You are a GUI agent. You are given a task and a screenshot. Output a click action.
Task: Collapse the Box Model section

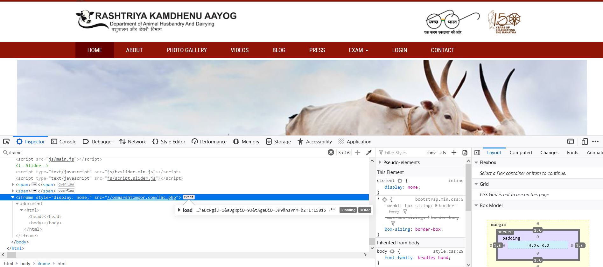coord(476,206)
